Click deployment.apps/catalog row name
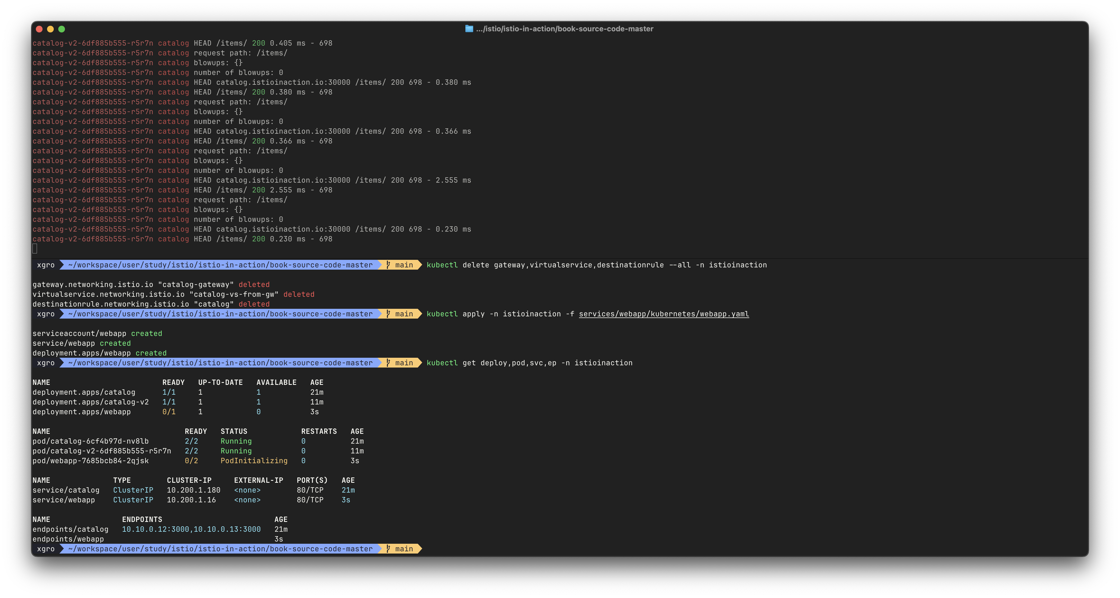The width and height of the screenshot is (1120, 598). click(x=84, y=392)
